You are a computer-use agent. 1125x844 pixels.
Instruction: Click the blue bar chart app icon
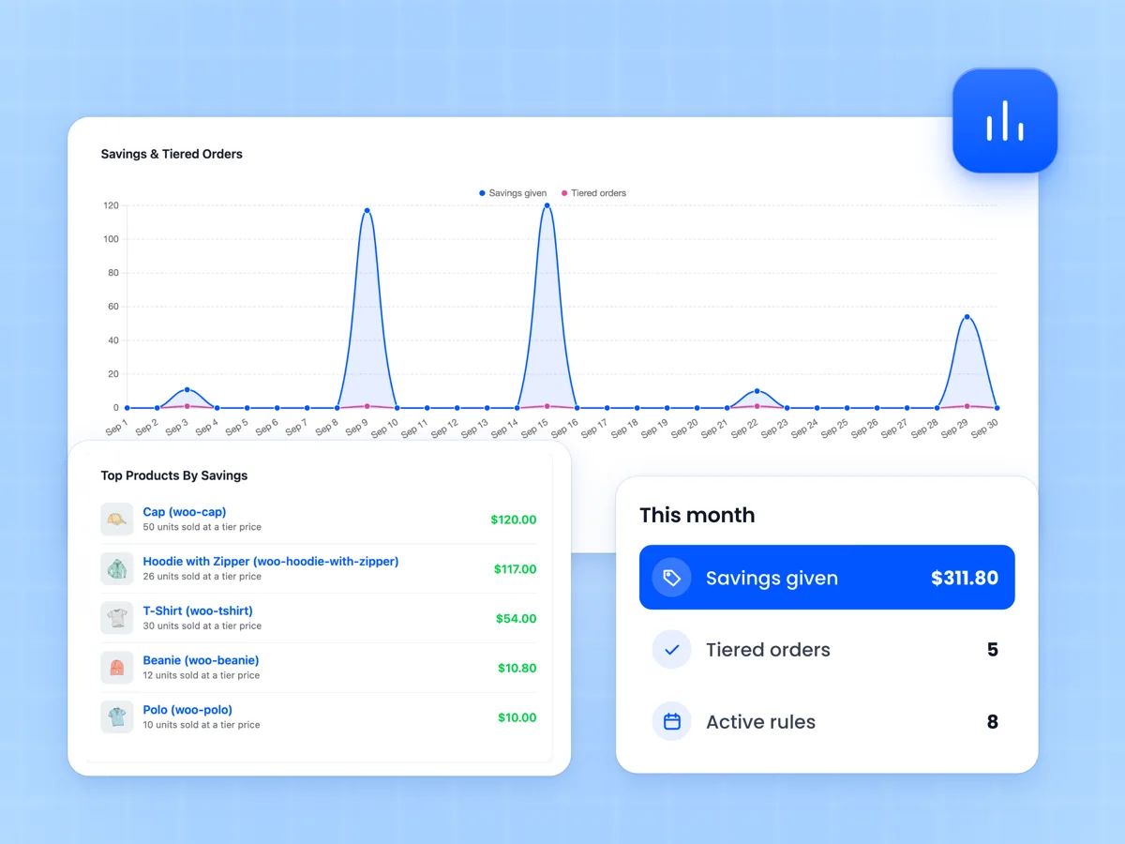[x=1005, y=120]
